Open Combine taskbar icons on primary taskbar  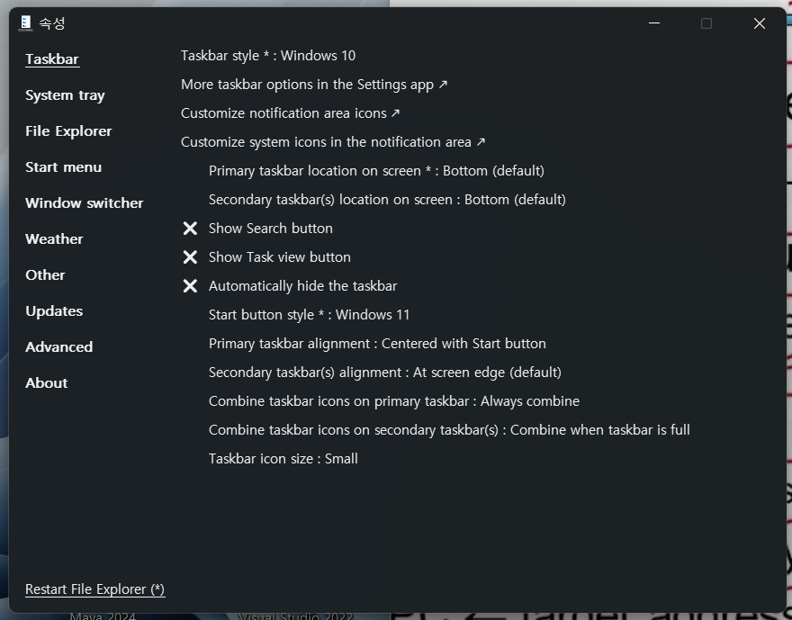393,401
